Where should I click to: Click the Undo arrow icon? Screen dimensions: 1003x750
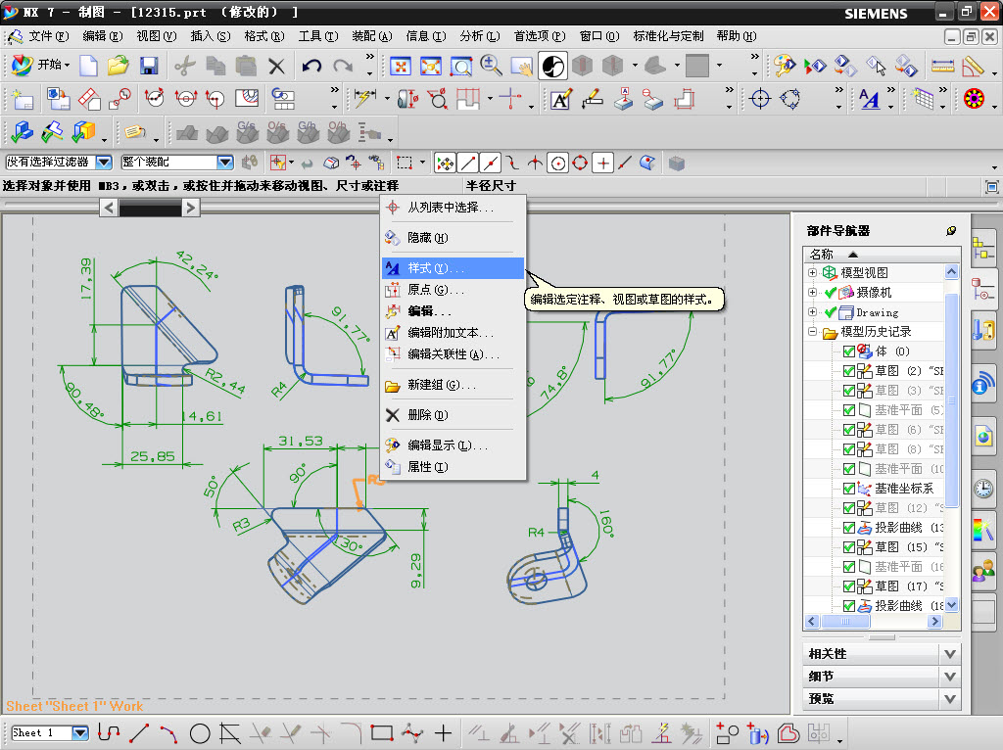pyautogui.click(x=311, y=66)
